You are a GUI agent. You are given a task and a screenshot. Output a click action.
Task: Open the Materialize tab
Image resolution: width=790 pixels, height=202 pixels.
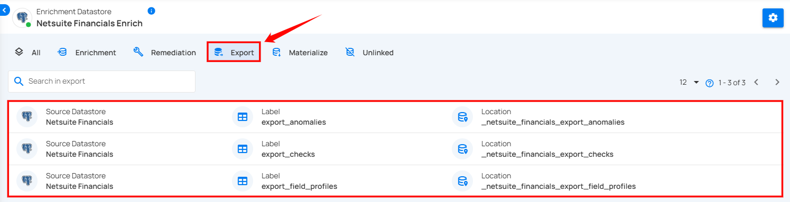300,53
